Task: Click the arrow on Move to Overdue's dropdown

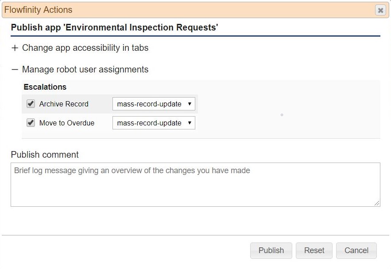Action: coord(190,123)
